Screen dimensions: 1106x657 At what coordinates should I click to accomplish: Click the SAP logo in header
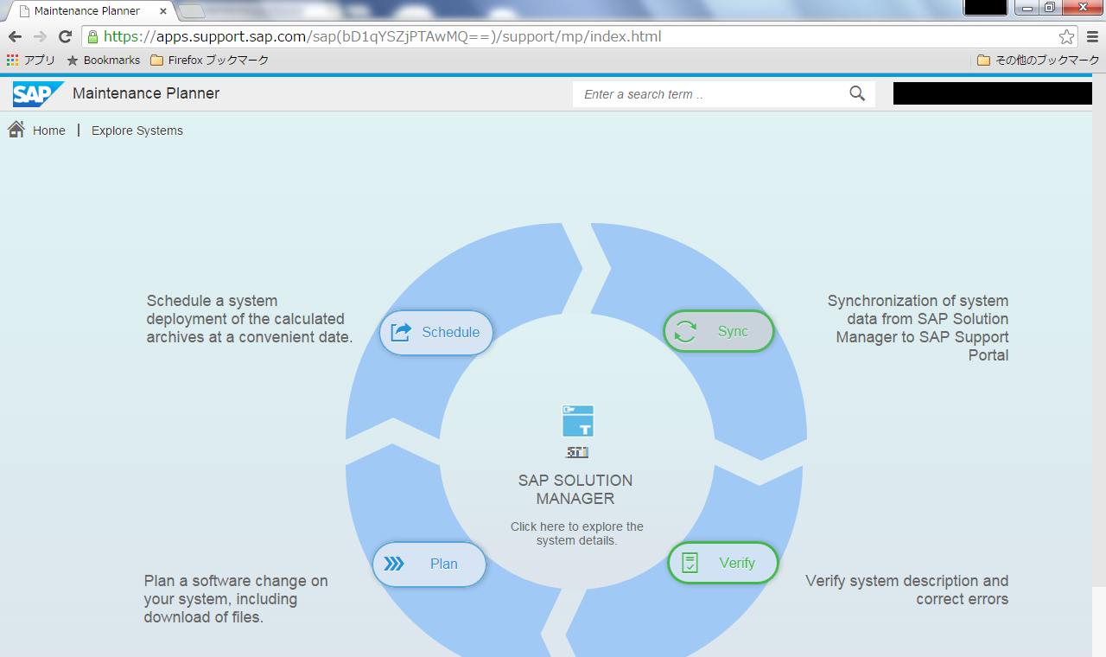37,93
